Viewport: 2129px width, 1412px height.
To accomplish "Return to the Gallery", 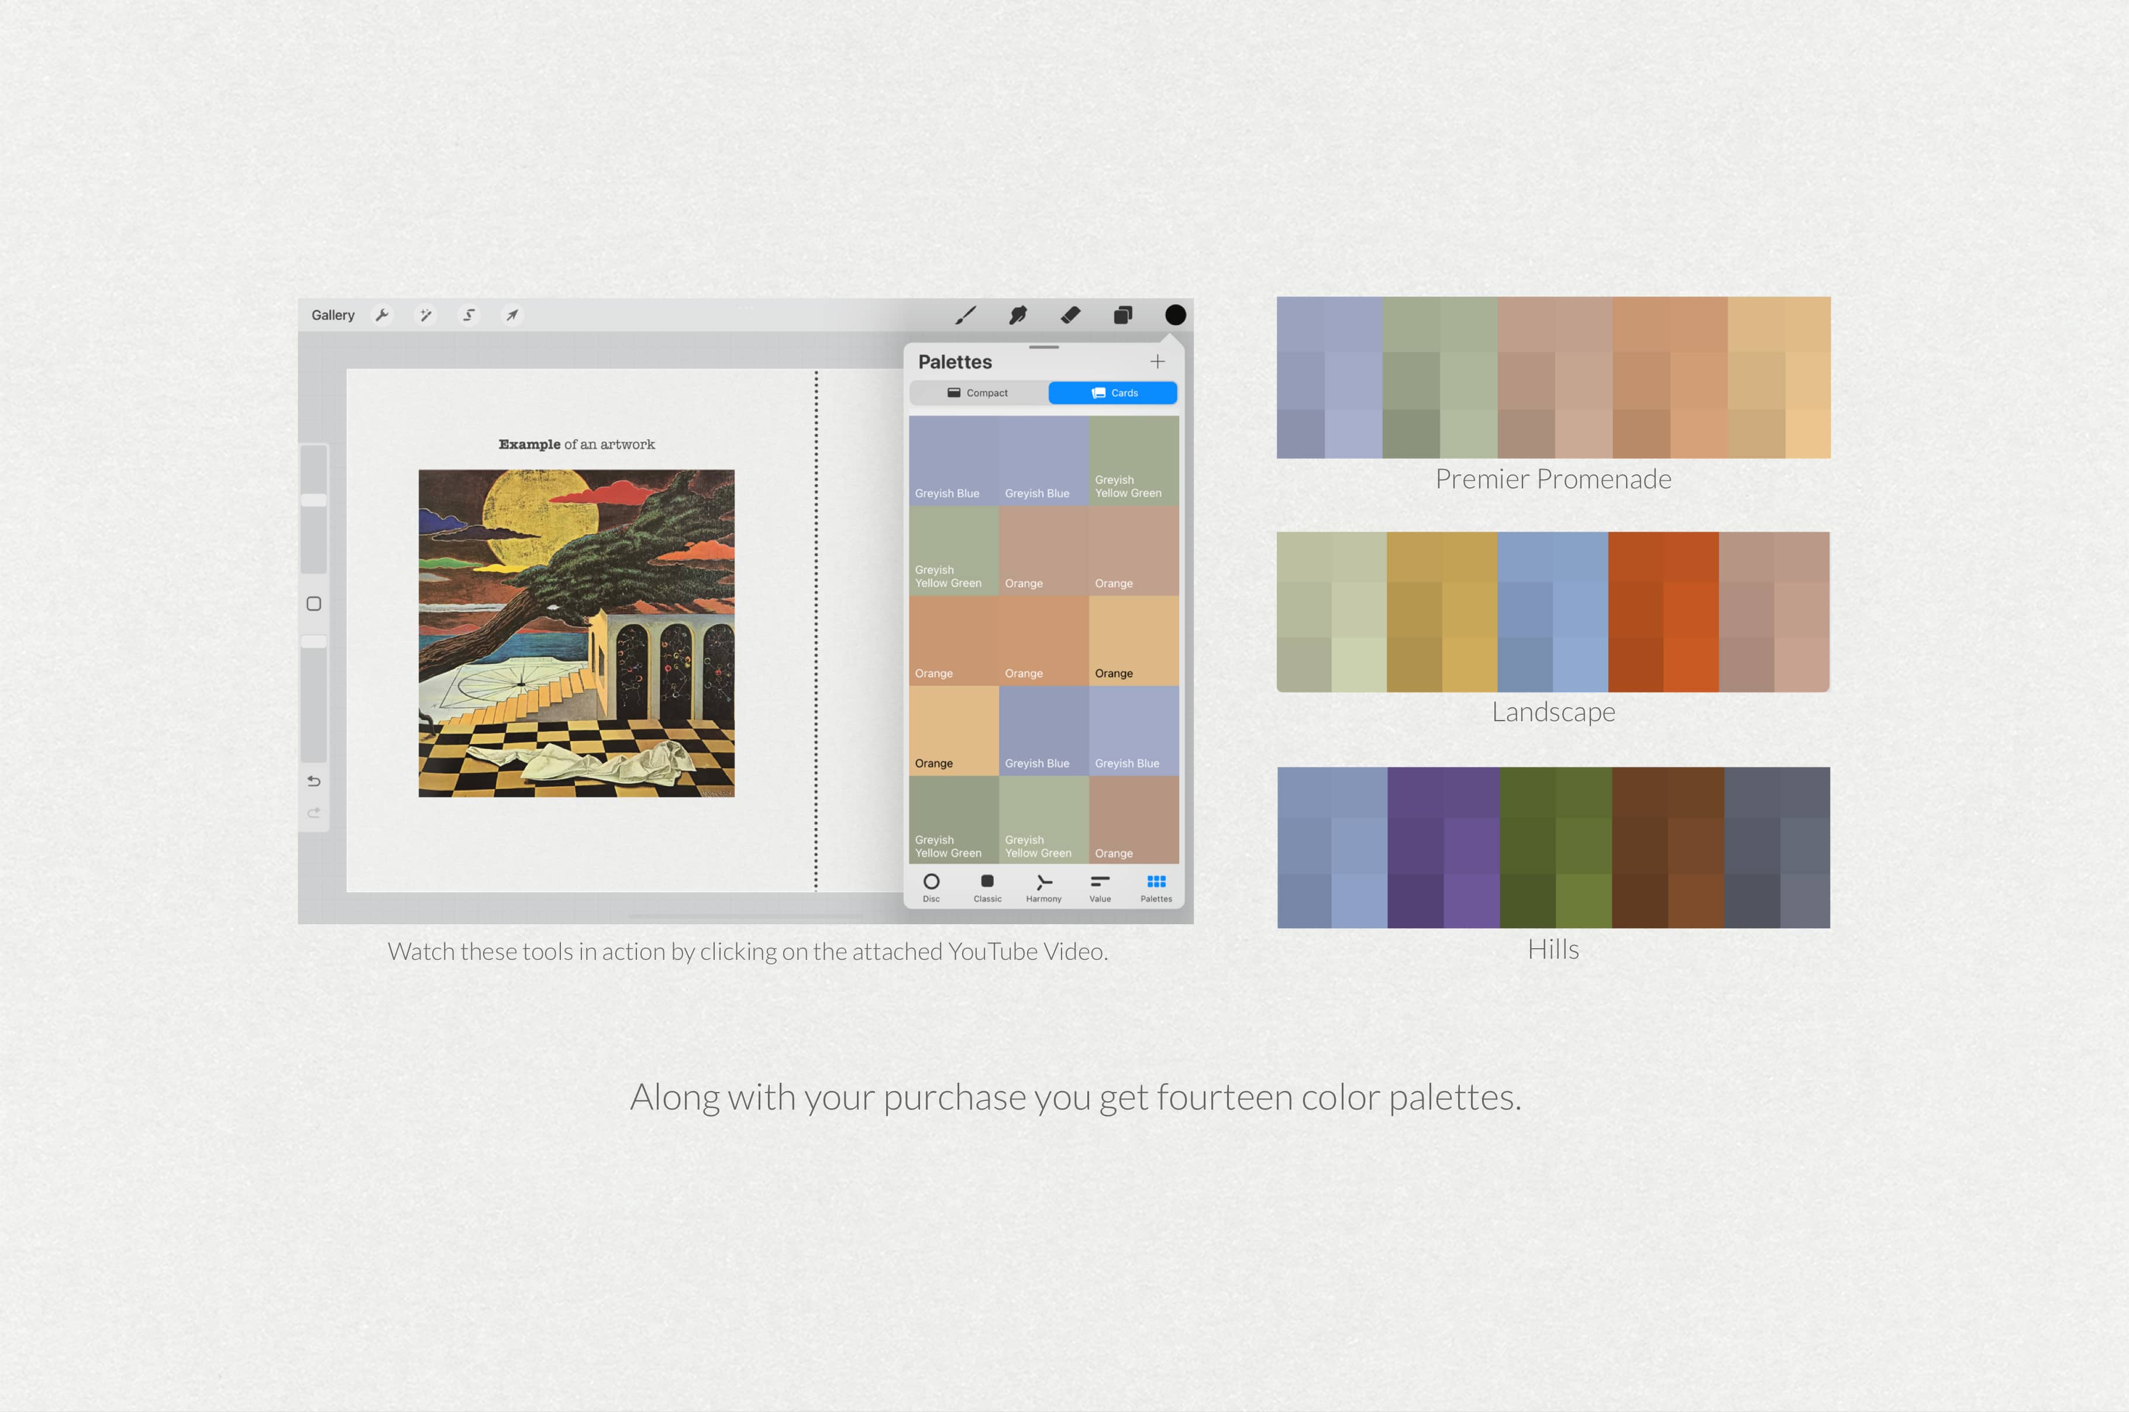I will coord(332,314).
